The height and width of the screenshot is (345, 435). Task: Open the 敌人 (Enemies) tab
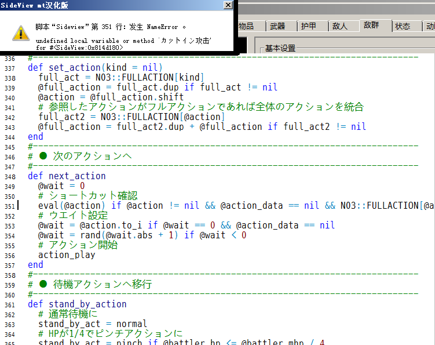[x=340, y=26]
